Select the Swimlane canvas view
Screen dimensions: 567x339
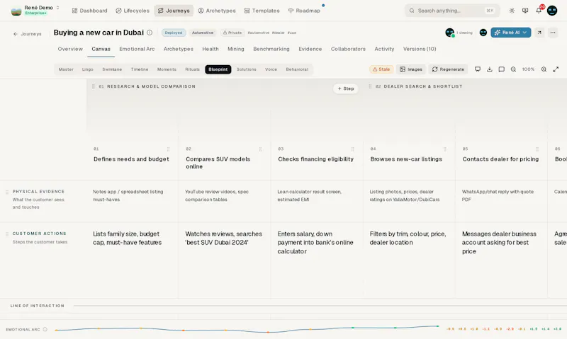pyautogui.click(x=112, y=69)
